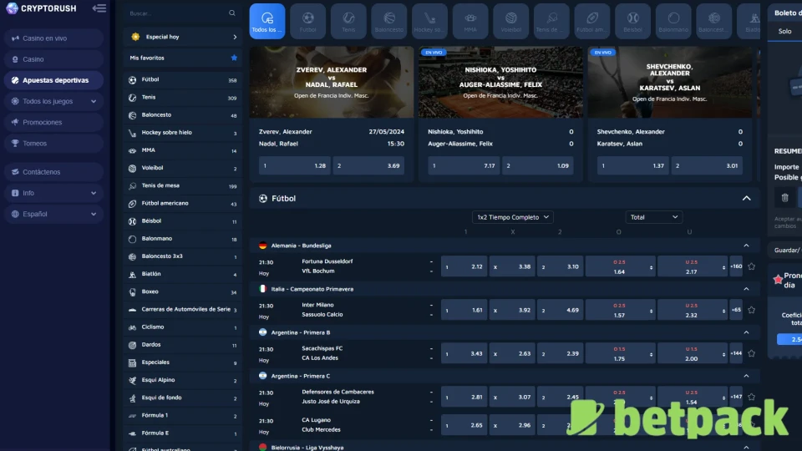This screenshot has height=451, width=802.
Task: Select Boxeo in the sports list
Action: (x=183, y=291)
